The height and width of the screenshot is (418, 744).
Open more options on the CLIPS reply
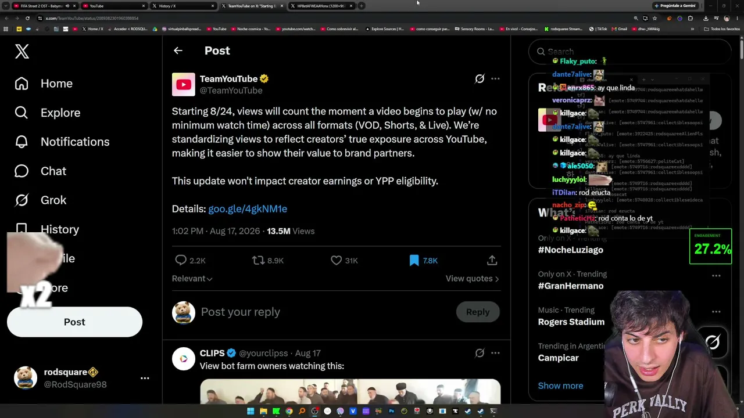coord(495,353)
